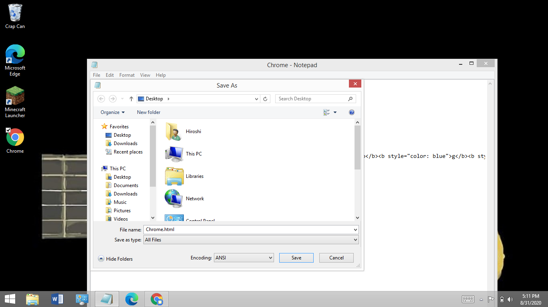This screenshot has height=307, width=548.
Task: Select Favorites in the navigation pane
Action: (115, 127)
